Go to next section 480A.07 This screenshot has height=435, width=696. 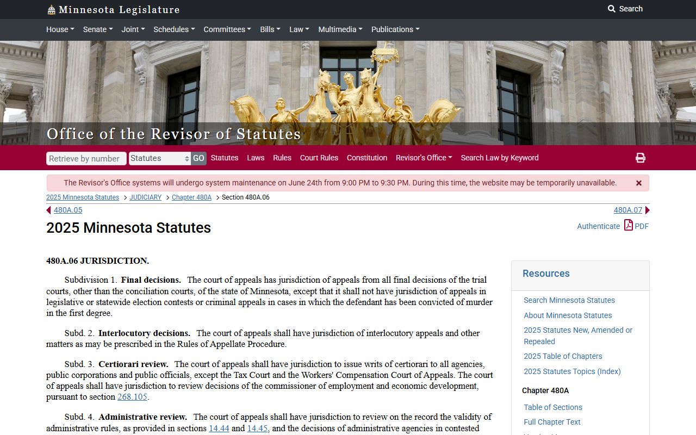(628, 210)
